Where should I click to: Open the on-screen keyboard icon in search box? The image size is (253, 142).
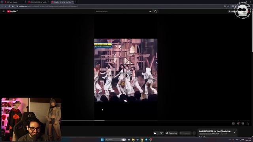click(150, 11)
